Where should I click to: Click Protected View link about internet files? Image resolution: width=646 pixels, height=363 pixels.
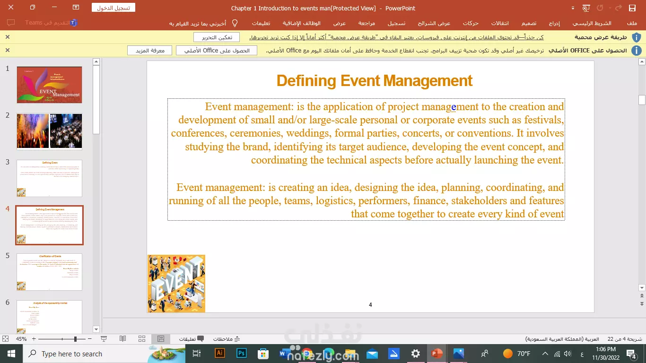(396, 37)
